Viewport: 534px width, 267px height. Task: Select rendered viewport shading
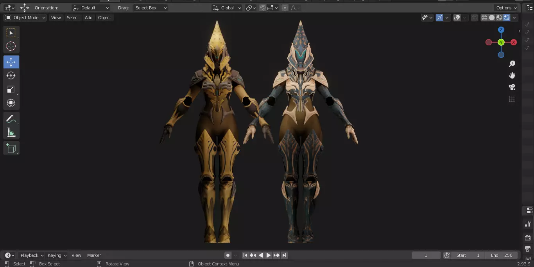tap(507, 18)
